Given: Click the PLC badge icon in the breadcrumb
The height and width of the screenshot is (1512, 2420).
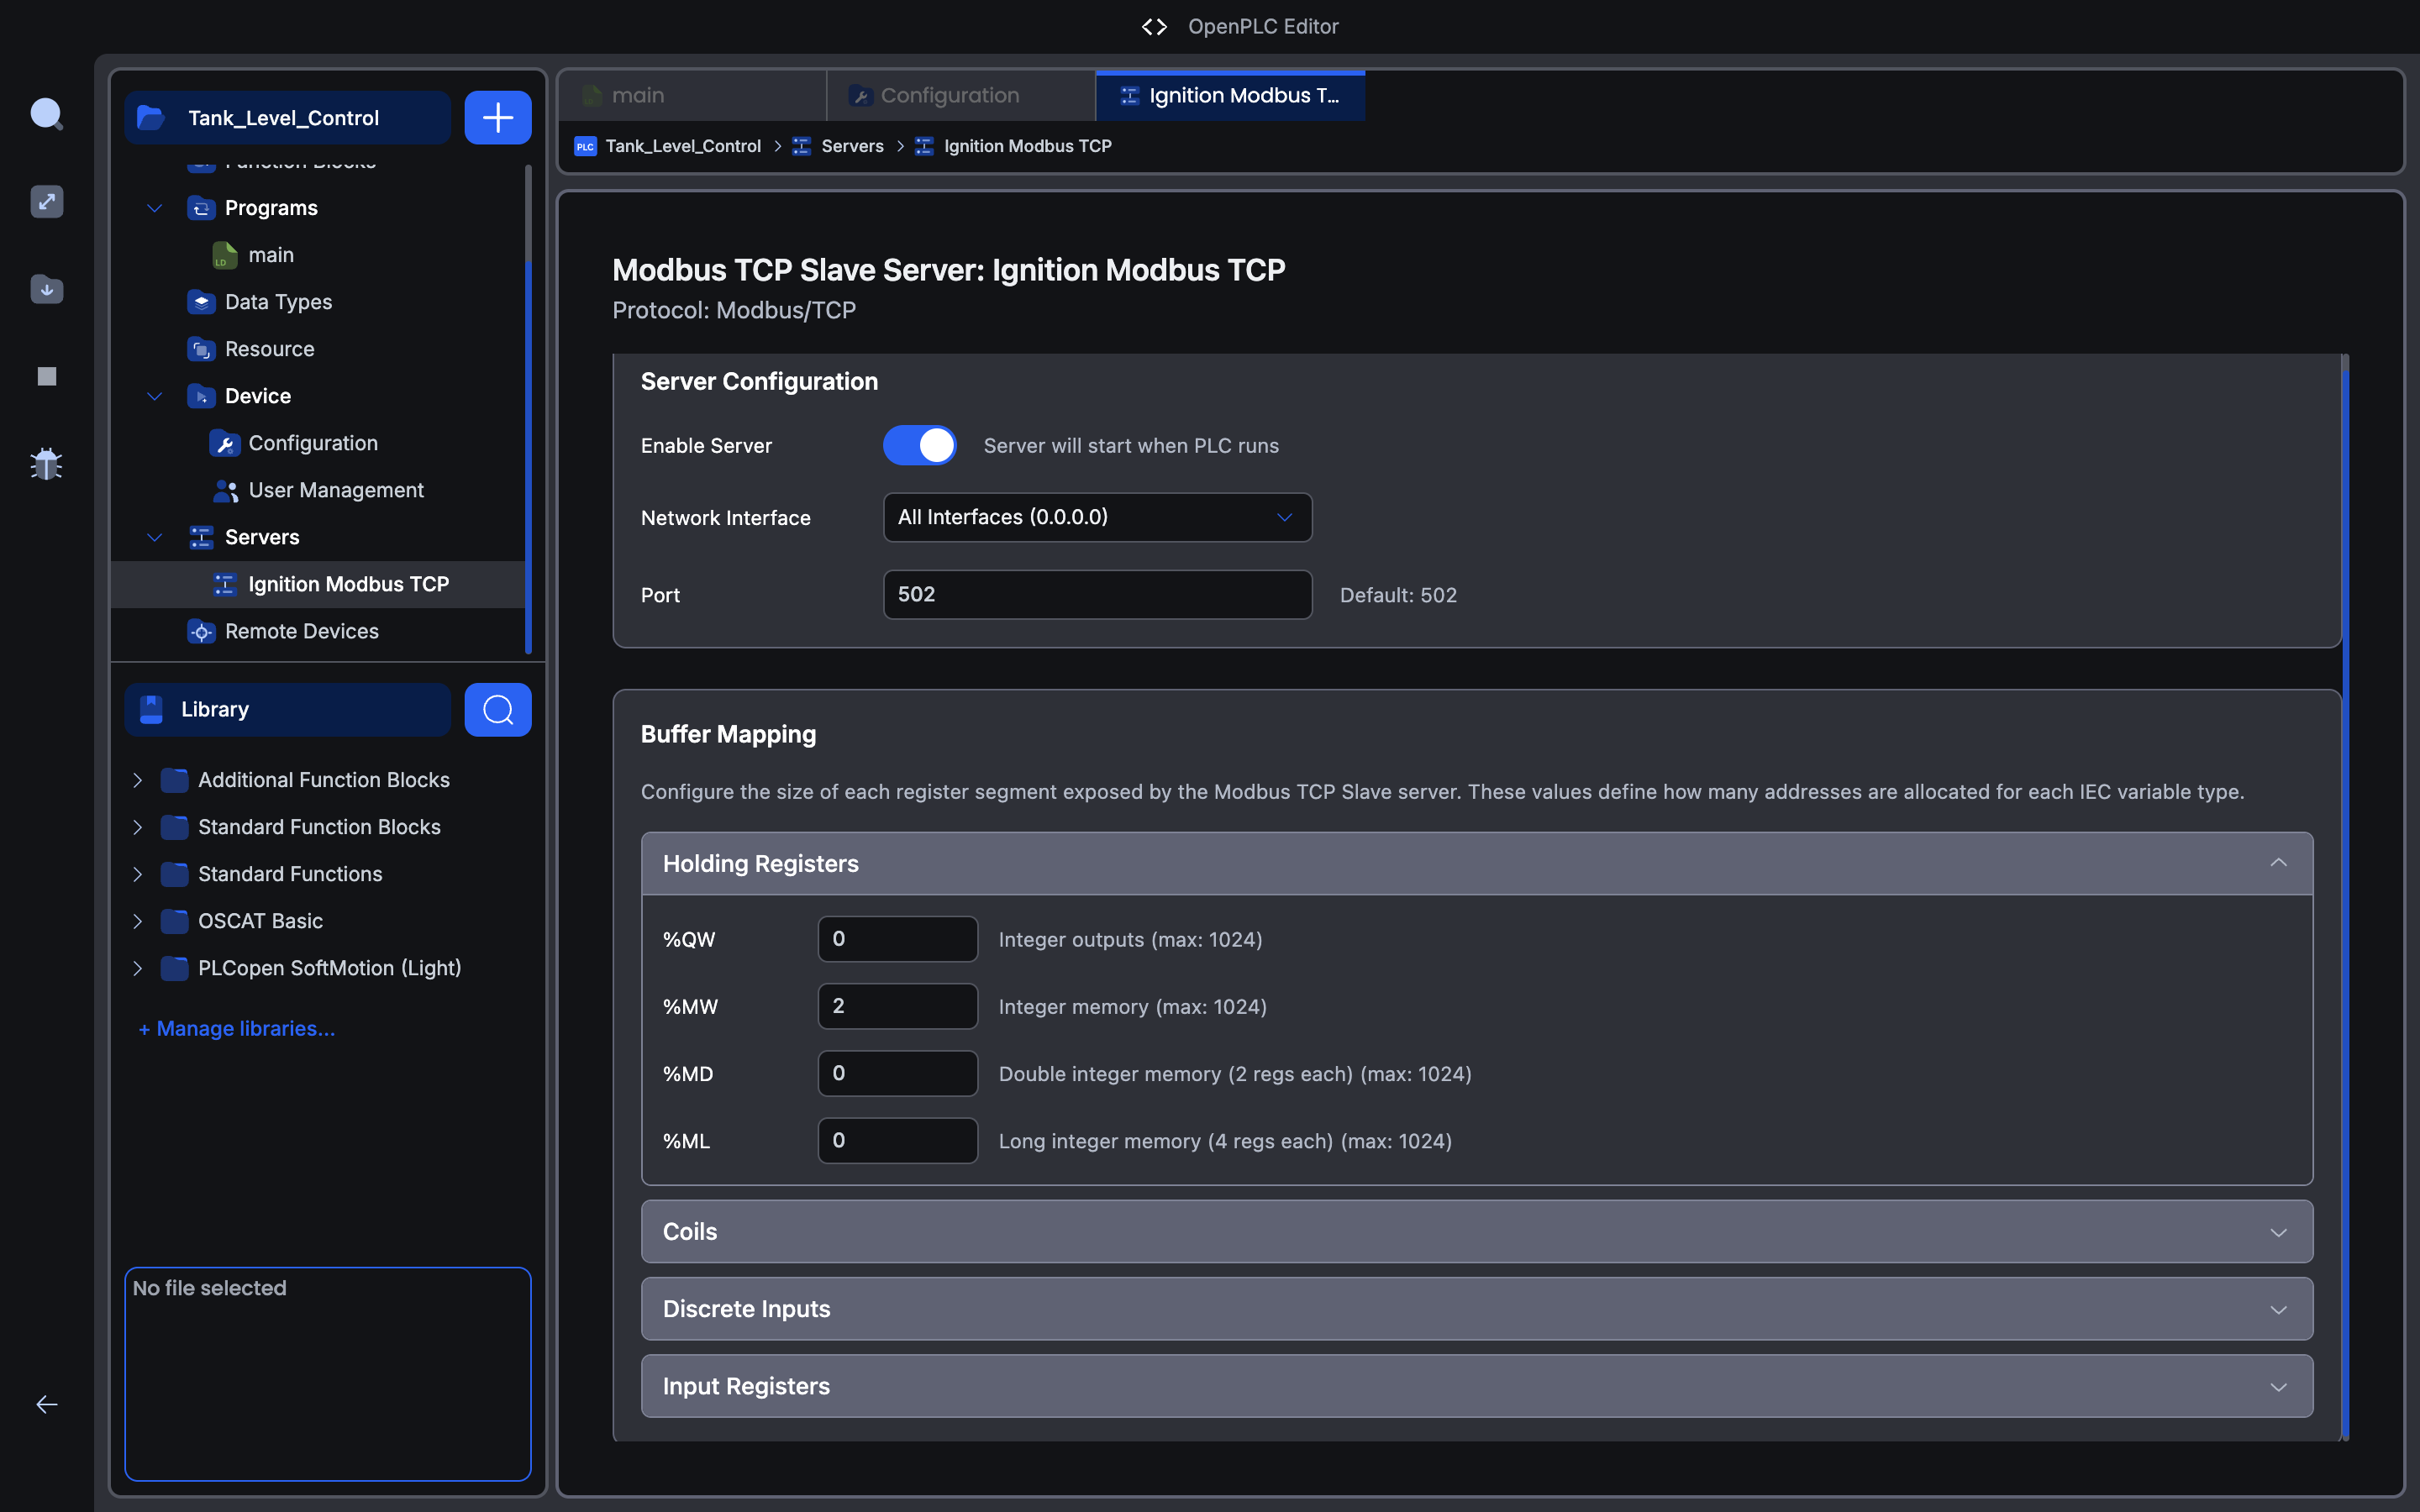Looking at the screenshot, I should point(585,146).
